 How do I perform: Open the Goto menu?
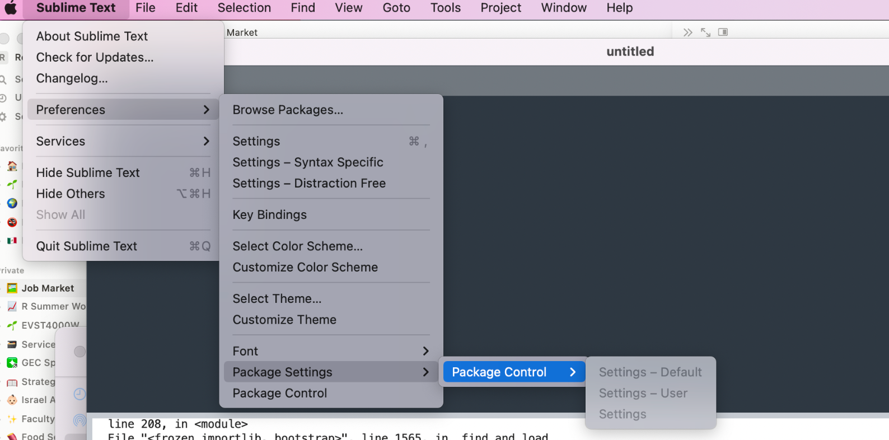point(396,8)
